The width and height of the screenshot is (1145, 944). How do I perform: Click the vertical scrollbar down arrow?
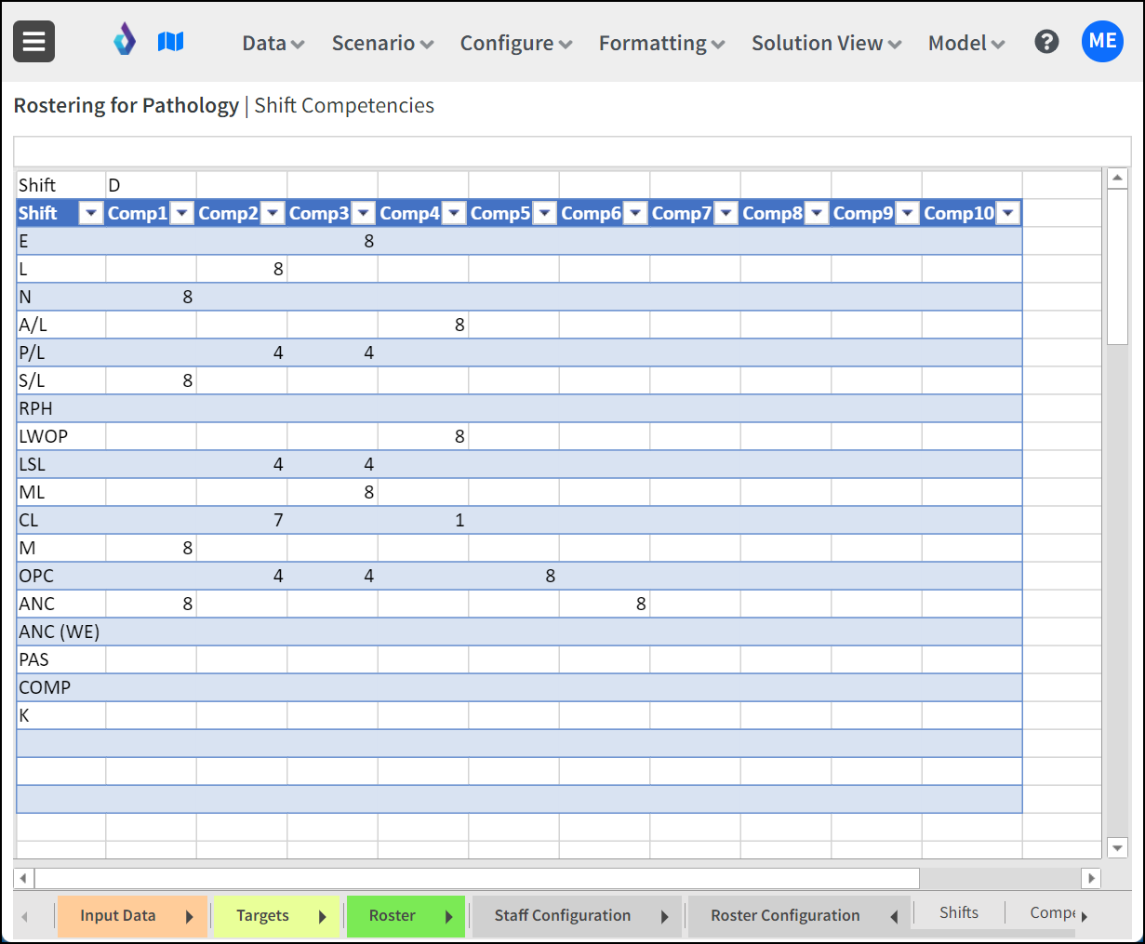click(x=1117, y=847)
